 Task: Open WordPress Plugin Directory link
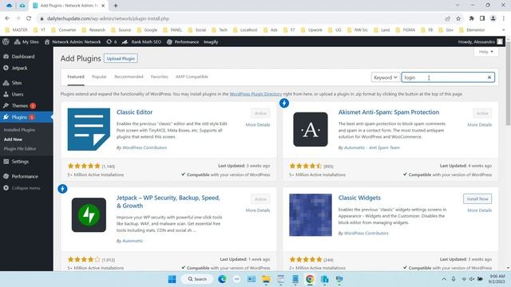[255, 94]
